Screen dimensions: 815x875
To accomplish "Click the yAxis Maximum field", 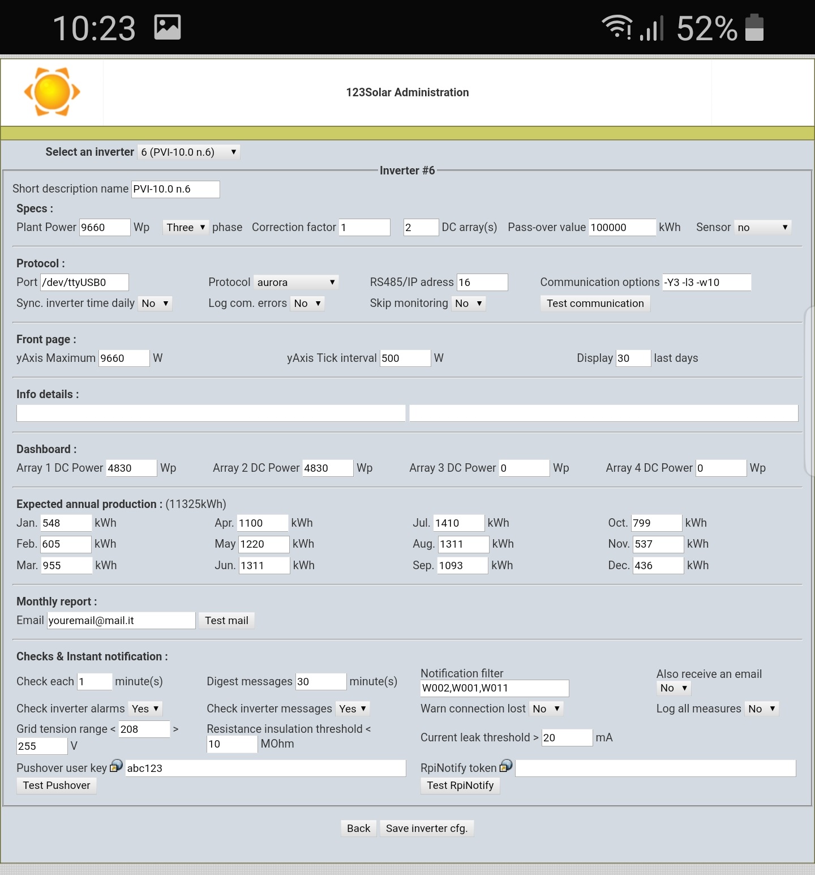I will click(124, 358).
